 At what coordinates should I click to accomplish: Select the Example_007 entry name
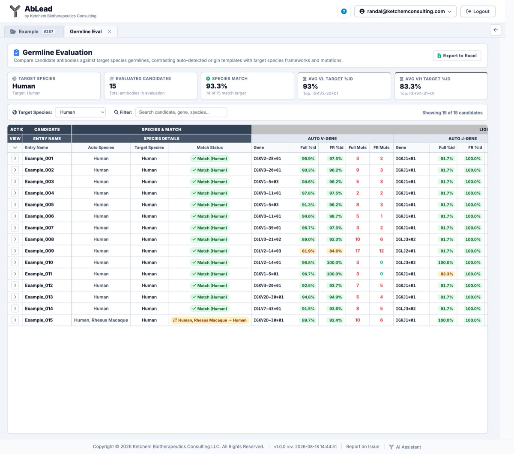click(x=39, y=228)
